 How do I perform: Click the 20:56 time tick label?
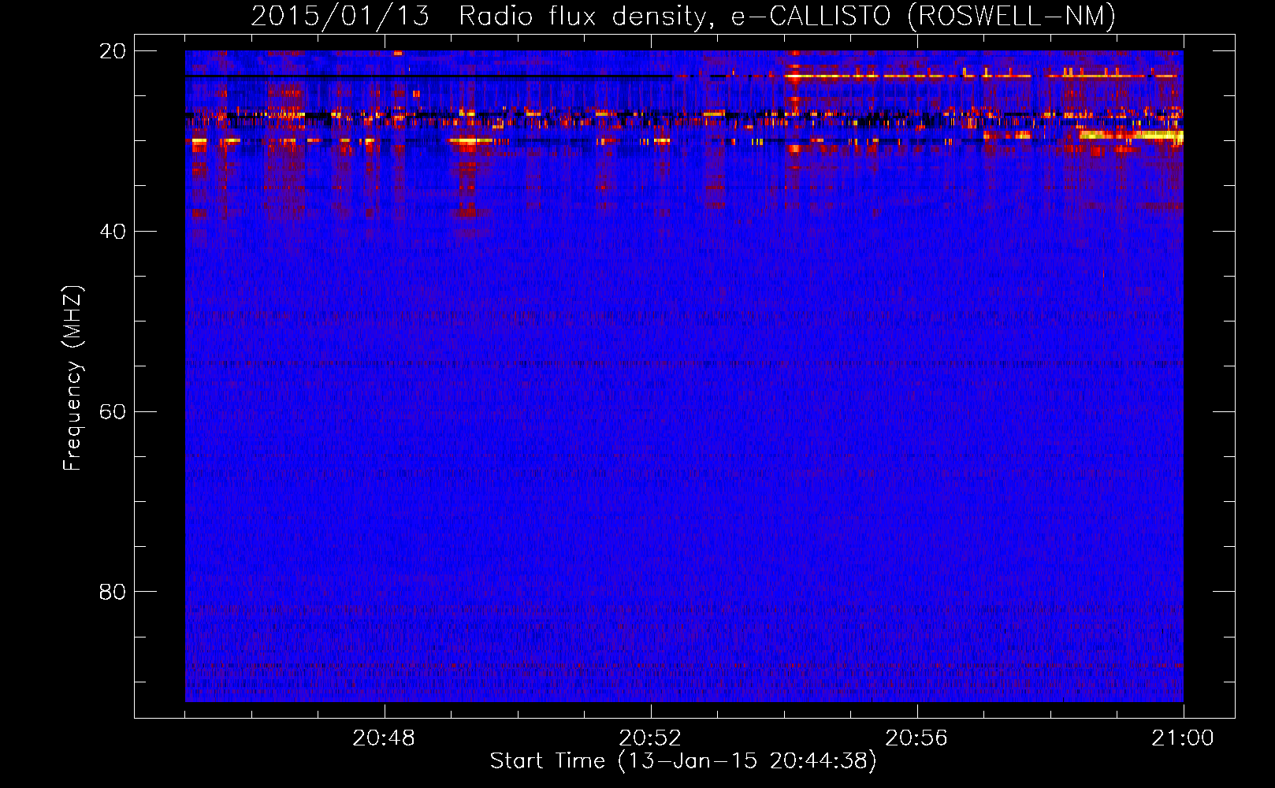(916, 738)
